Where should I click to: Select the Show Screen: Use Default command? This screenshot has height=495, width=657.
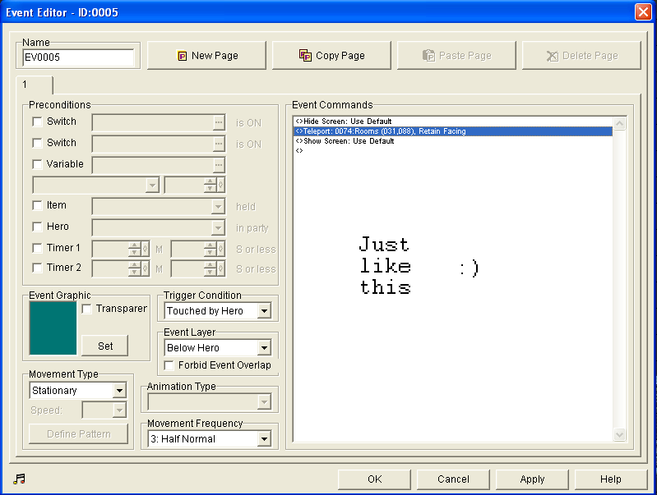point(453,141)
